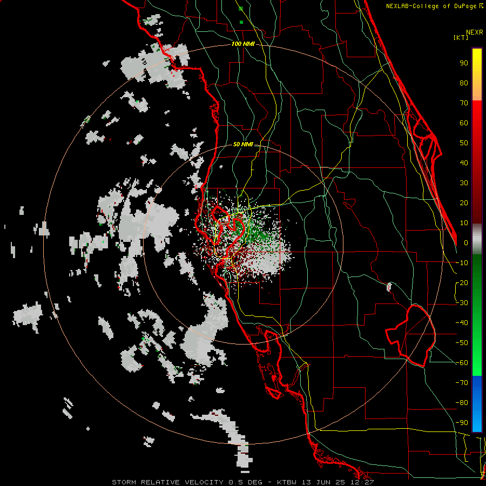Click the 'NEXR' label above the color scale
The width and height of the screenshot is (486, 486).
(x=475, y=32)
